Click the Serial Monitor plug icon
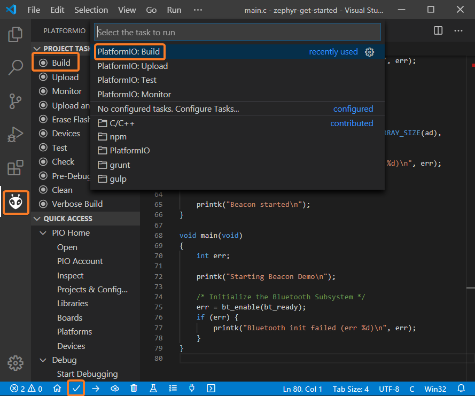The width and height of the screenshot is (475, 396). point(192,389)
